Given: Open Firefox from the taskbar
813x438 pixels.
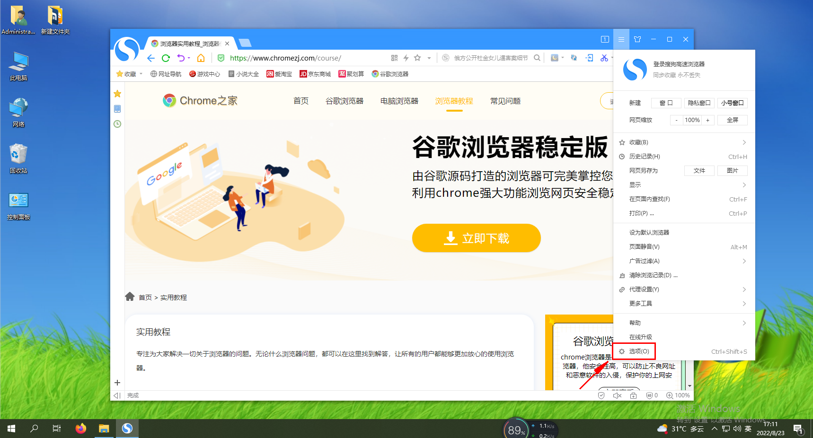Looking at the screenshot, I should tap(81, 429).
